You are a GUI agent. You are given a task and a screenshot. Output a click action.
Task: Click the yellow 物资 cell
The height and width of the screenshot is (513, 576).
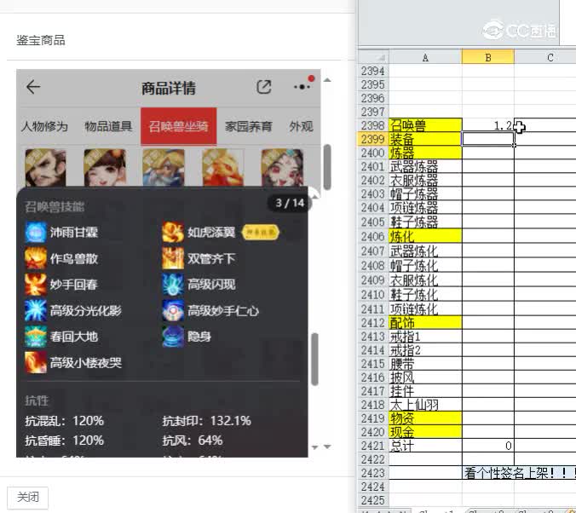[x=425, y=418]
